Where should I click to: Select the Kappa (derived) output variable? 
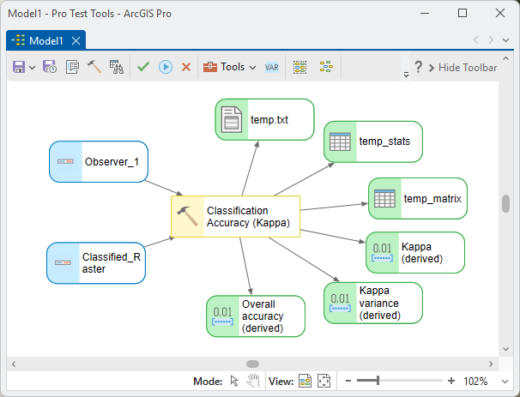pos(415,252)
